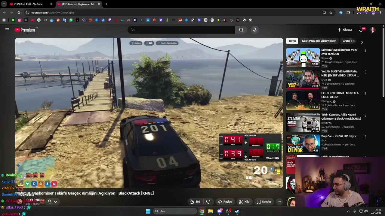Screen dimensions: 385x216
Task: Open the Chrome tab search dropdown
Action: click(x=4, y=4)
